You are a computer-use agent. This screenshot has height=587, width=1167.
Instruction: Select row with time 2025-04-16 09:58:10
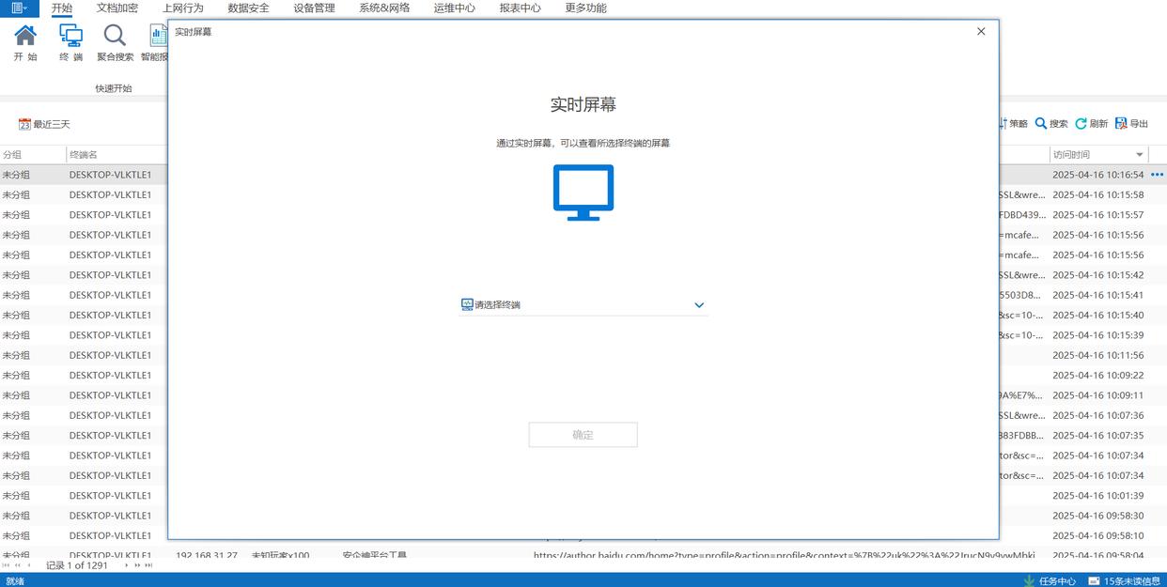(x=1097, y=535)
